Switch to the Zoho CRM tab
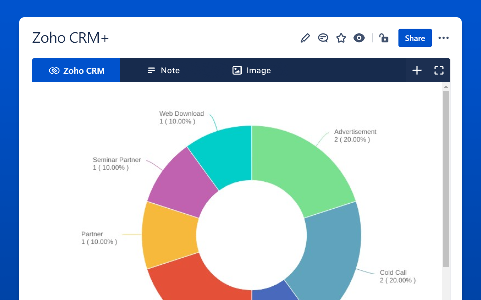The image size is (481, 300). click(76, 70)
